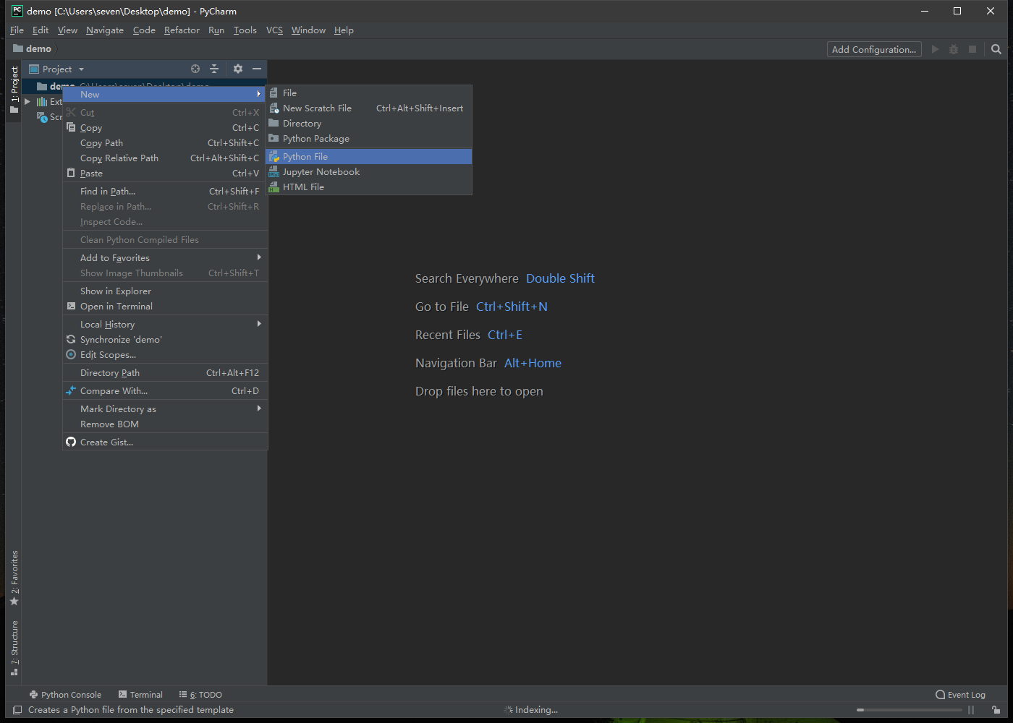Viewport: 1013px width, 723px height.
Task: Click the GitHub icon beside Create Gist
Action: [x=71, y=442]
